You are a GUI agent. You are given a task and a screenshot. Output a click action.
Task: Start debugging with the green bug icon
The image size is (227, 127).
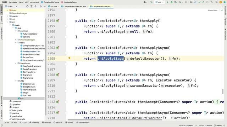tap(171, 2)
